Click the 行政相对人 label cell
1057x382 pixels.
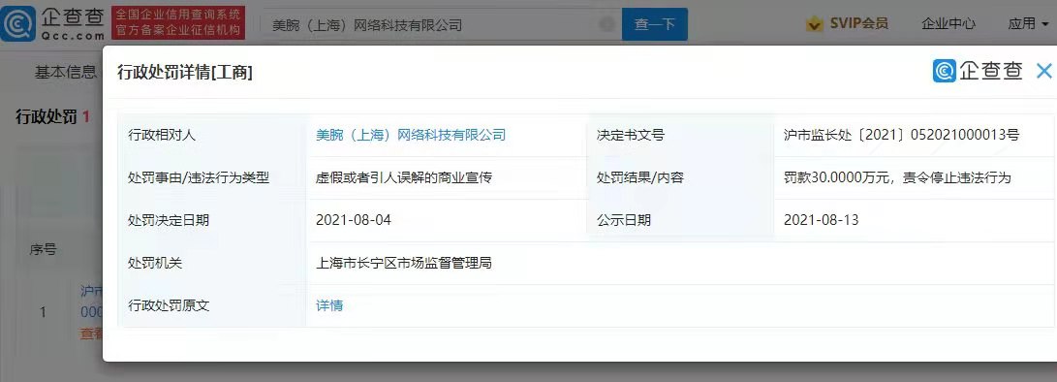coord(211,135)
